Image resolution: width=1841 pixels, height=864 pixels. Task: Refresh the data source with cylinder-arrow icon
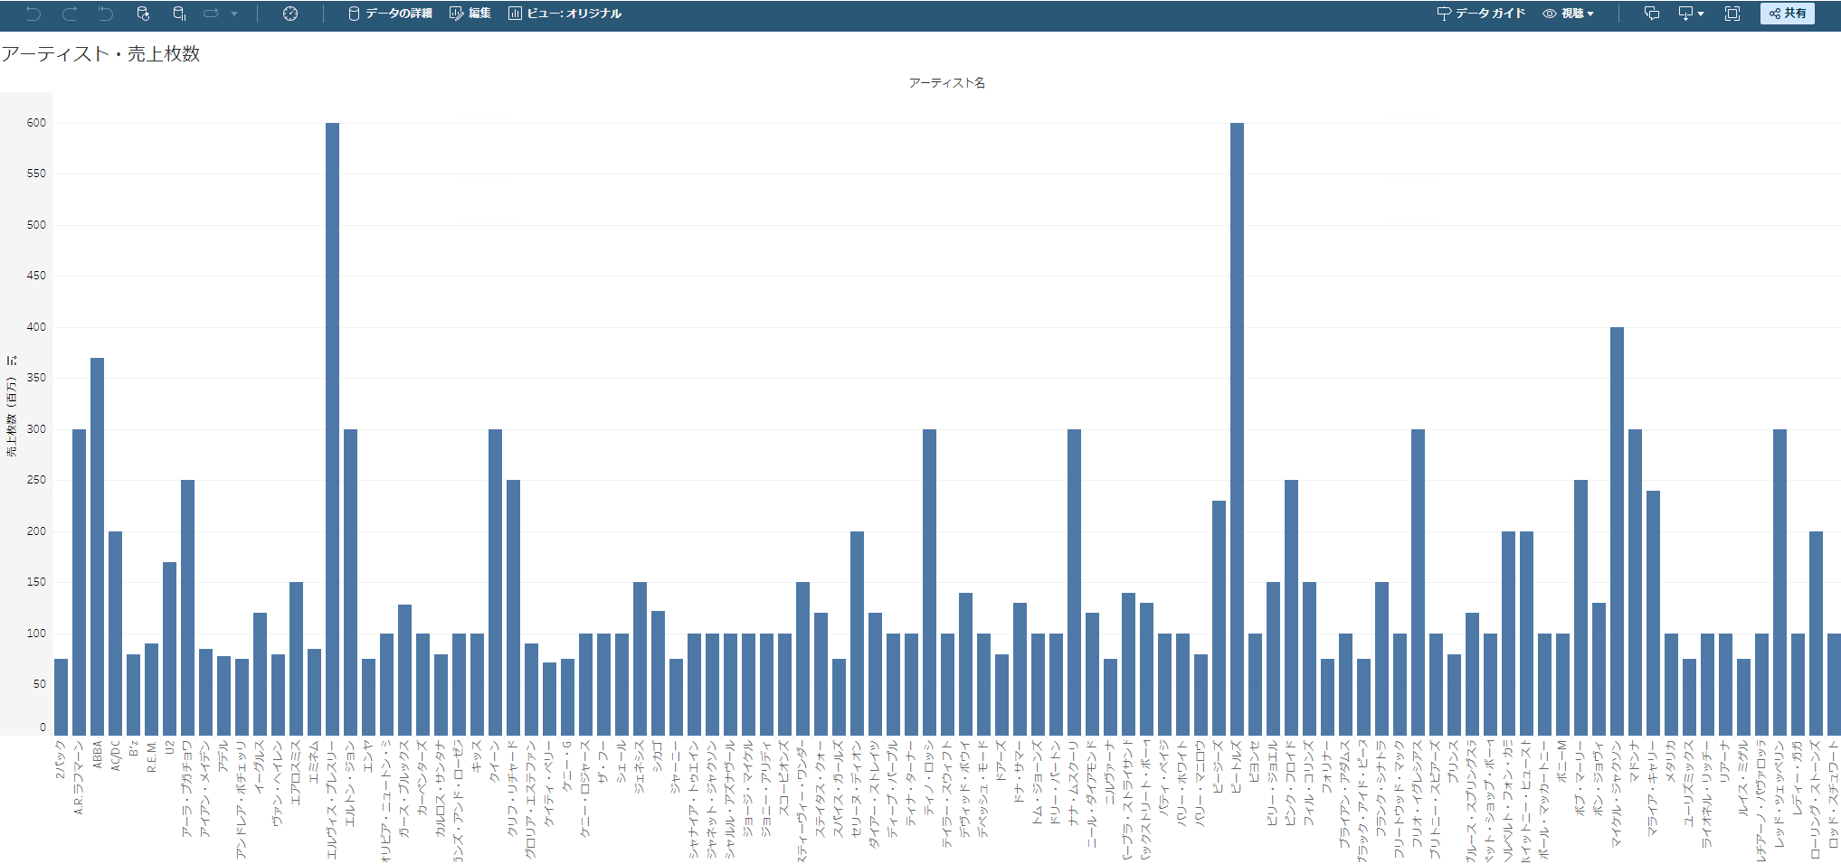pos(143,14)
